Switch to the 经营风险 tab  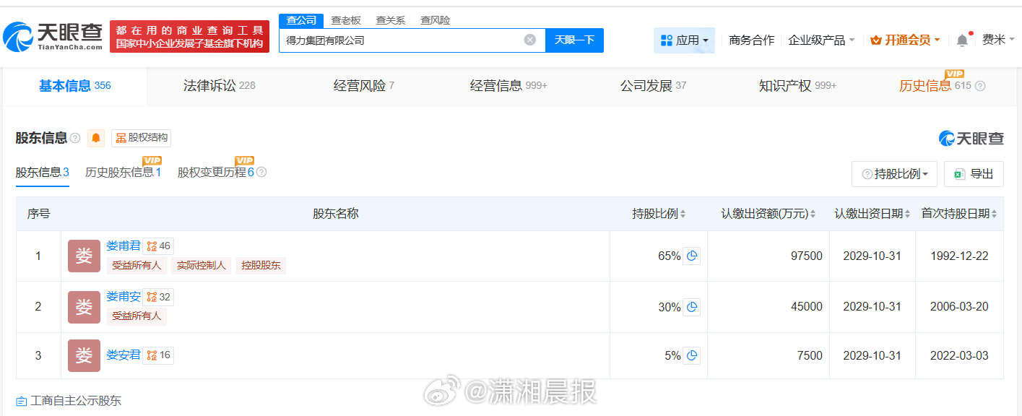[364, 86]
